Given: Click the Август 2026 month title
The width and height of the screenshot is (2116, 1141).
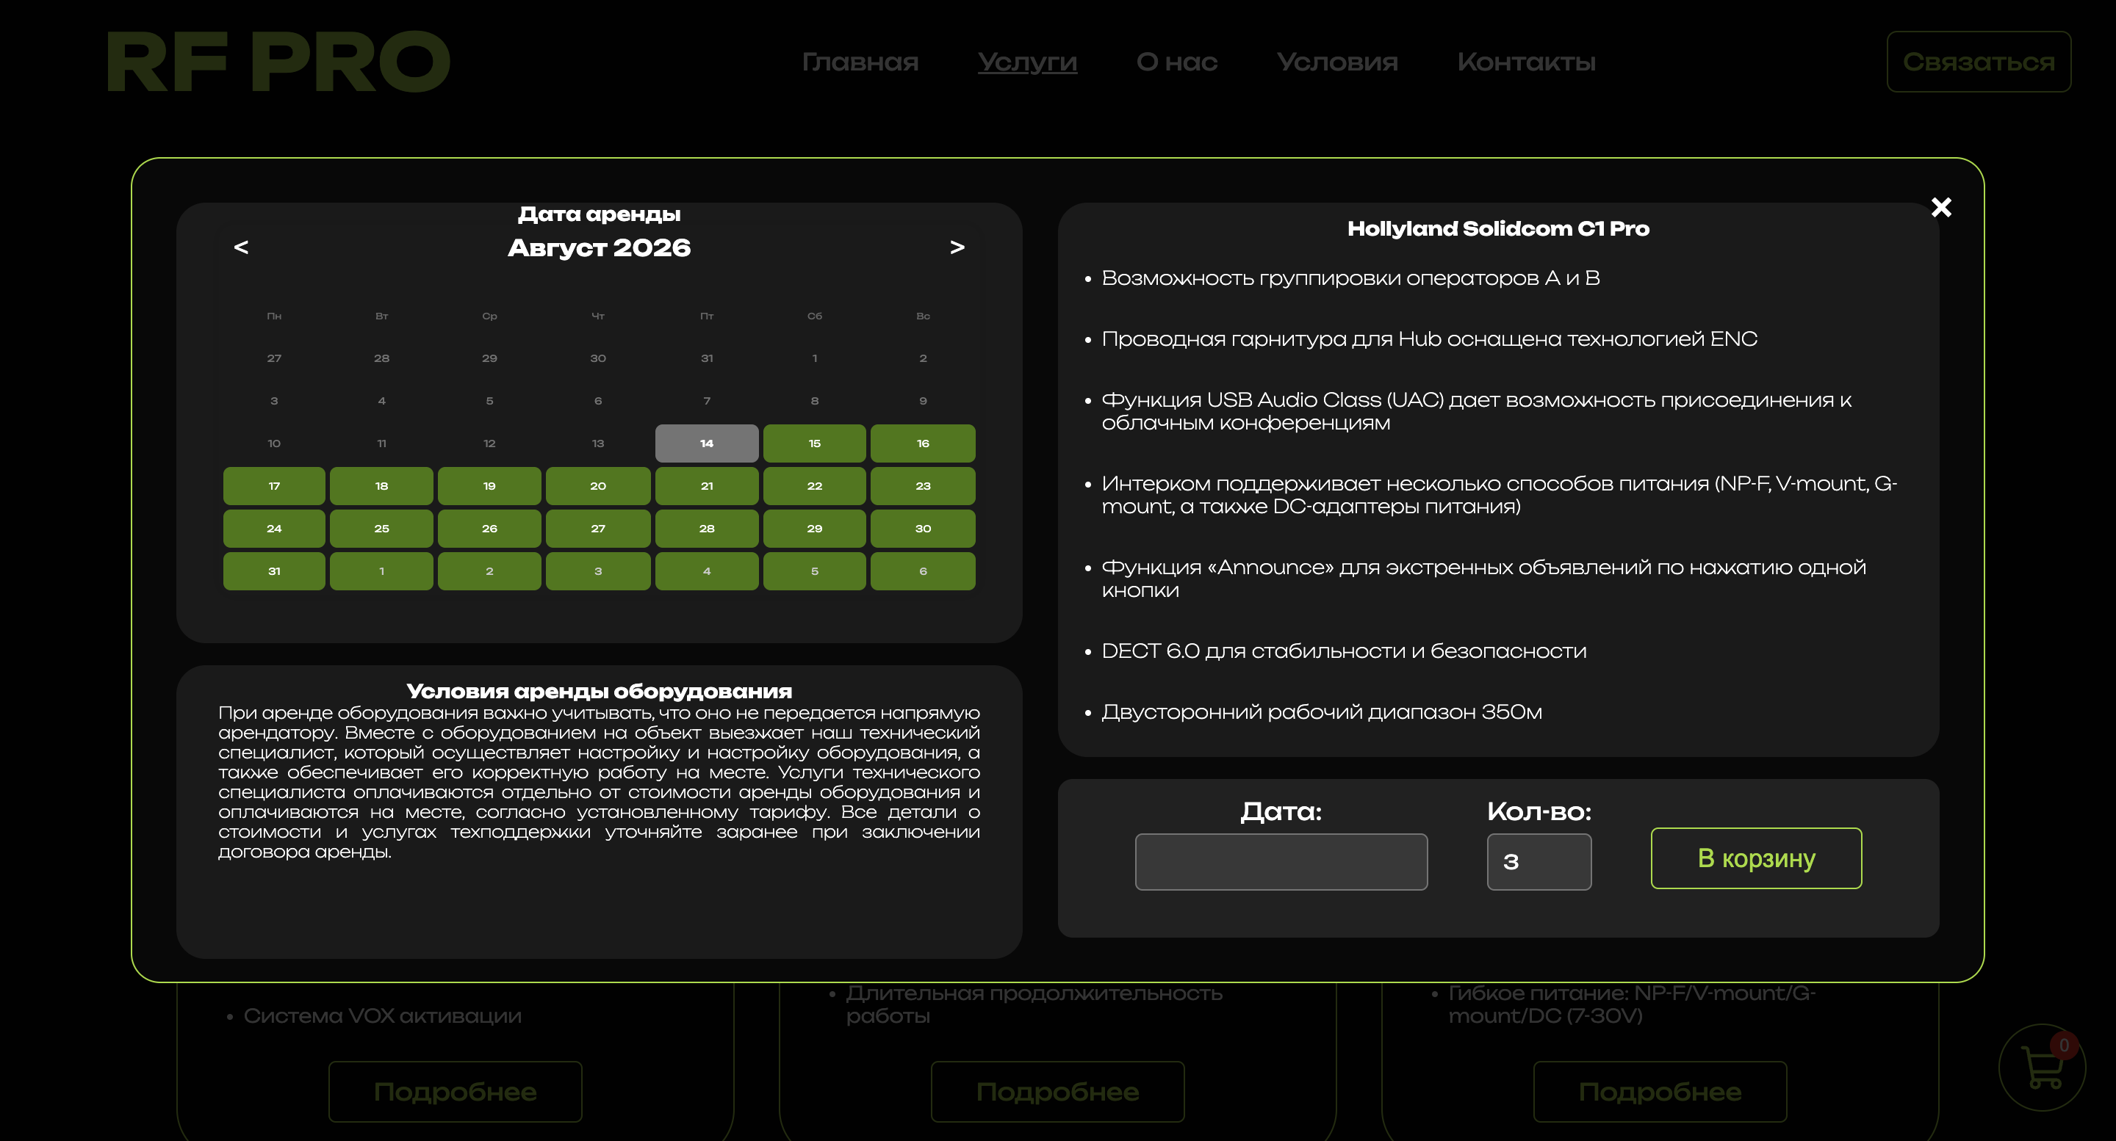Looking at the screenshot, I should click(x=599, y=248).
